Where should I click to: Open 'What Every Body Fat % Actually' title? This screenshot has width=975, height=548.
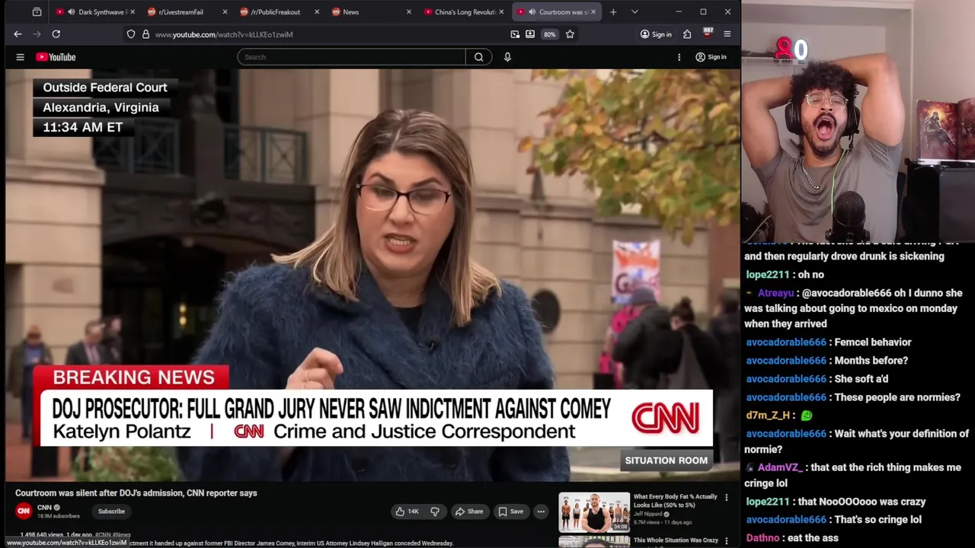point(675,501)
